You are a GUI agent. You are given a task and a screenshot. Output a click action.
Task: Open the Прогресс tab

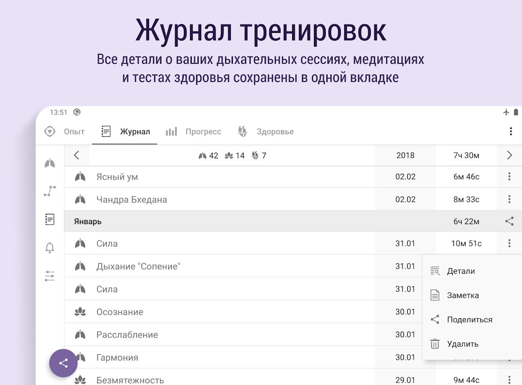point(194,131)
